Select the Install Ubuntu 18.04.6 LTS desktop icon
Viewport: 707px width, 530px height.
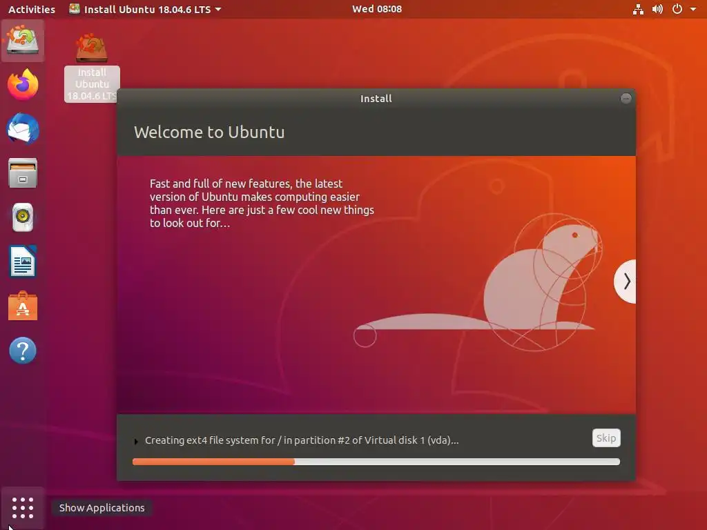coord(92,68)
